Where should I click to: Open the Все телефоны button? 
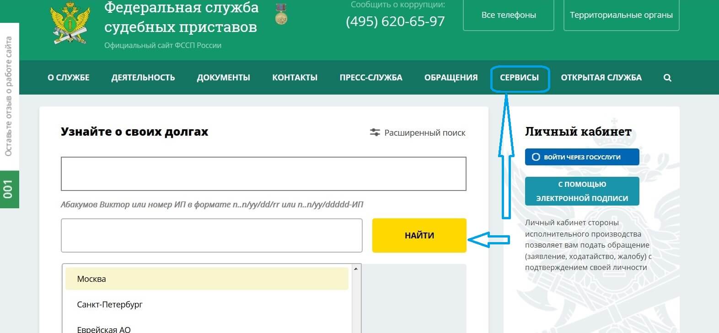pos(509,15)
